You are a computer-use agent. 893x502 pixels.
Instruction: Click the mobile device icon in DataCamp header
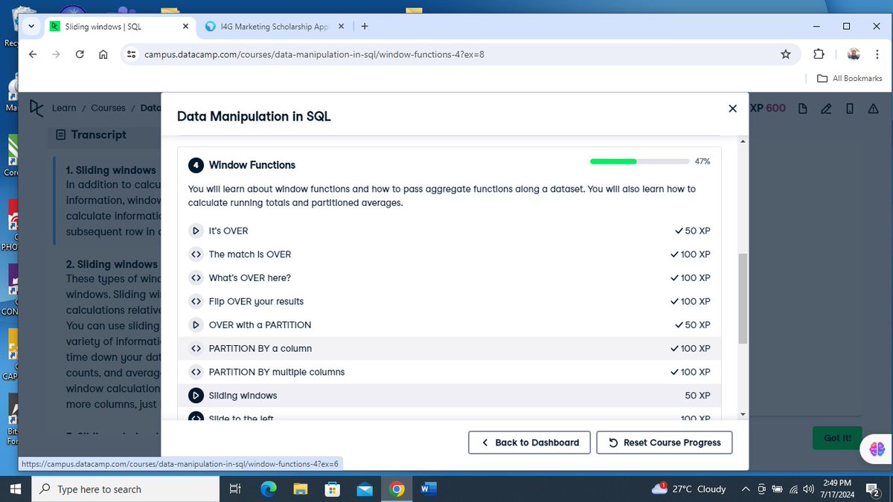tap(850, 109)
